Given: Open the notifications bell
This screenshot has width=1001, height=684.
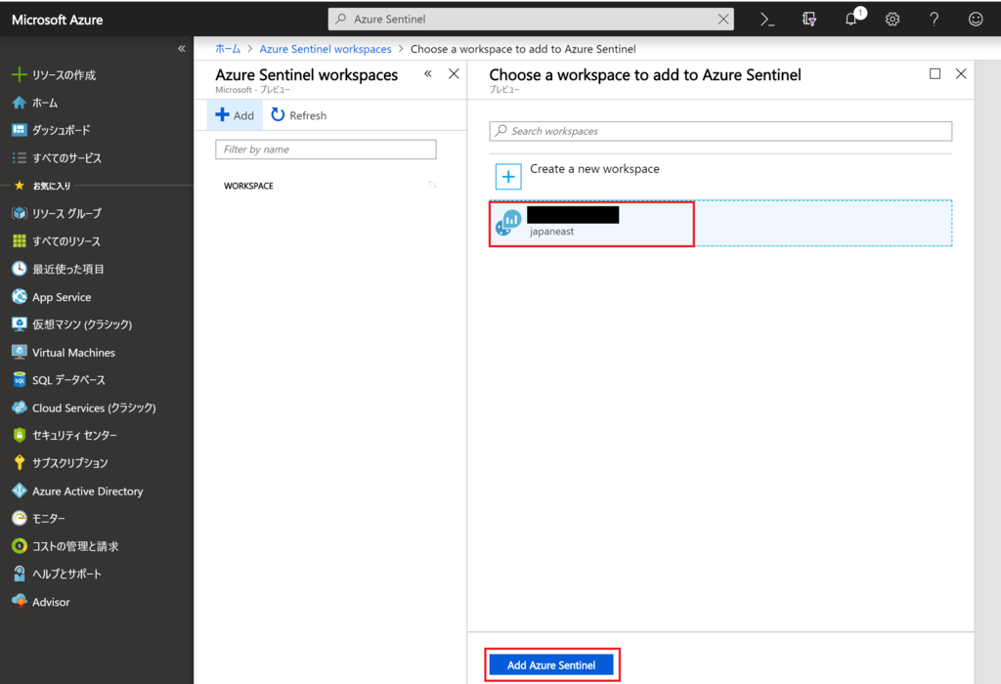Looking at the screenshot, I should 851,20.
